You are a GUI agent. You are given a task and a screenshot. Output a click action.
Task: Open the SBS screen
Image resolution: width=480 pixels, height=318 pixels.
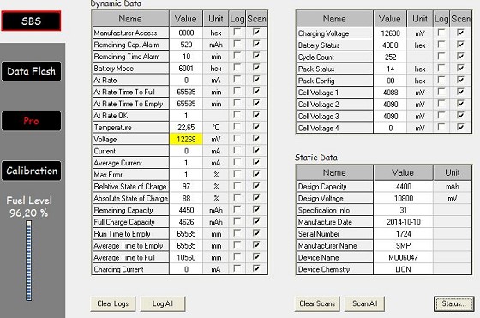coord(31,21)
